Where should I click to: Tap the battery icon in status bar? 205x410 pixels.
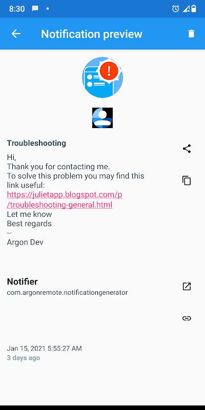(x=194, y=9)
